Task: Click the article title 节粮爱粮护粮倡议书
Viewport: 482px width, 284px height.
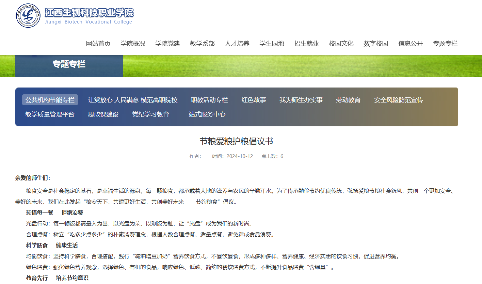Action: coord(236,141)
